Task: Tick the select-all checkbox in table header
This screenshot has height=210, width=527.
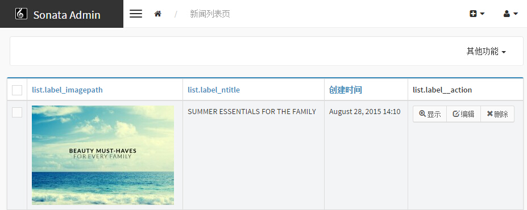Action: click(x=17, y=90)
